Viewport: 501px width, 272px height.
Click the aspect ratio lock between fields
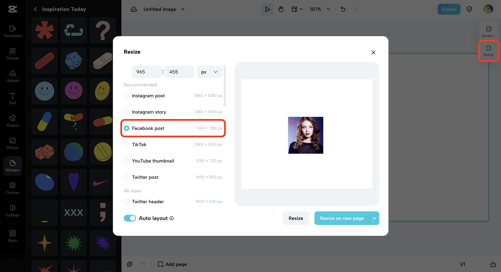pyautogui.click(x=163, y=72)
